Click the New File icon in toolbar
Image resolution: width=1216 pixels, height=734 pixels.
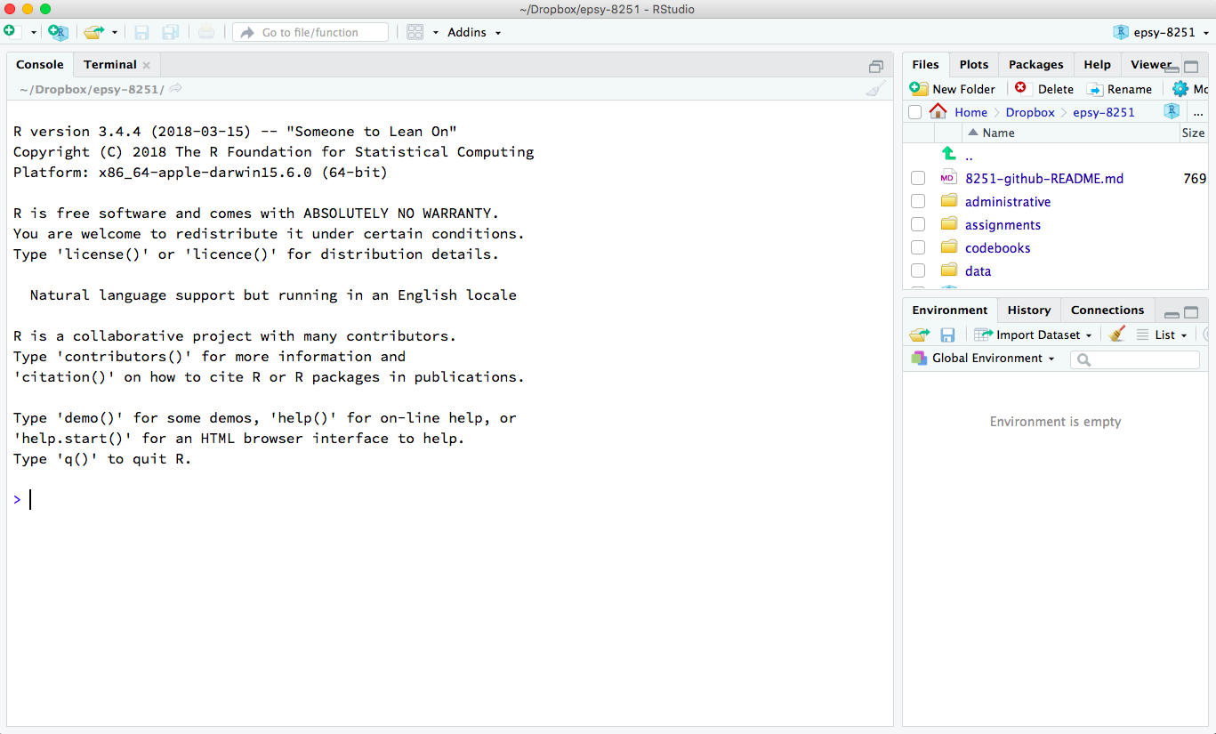[12, 32]
